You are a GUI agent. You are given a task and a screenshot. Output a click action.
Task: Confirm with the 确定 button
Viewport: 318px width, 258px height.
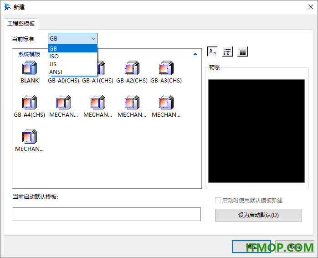coord(251,247)
